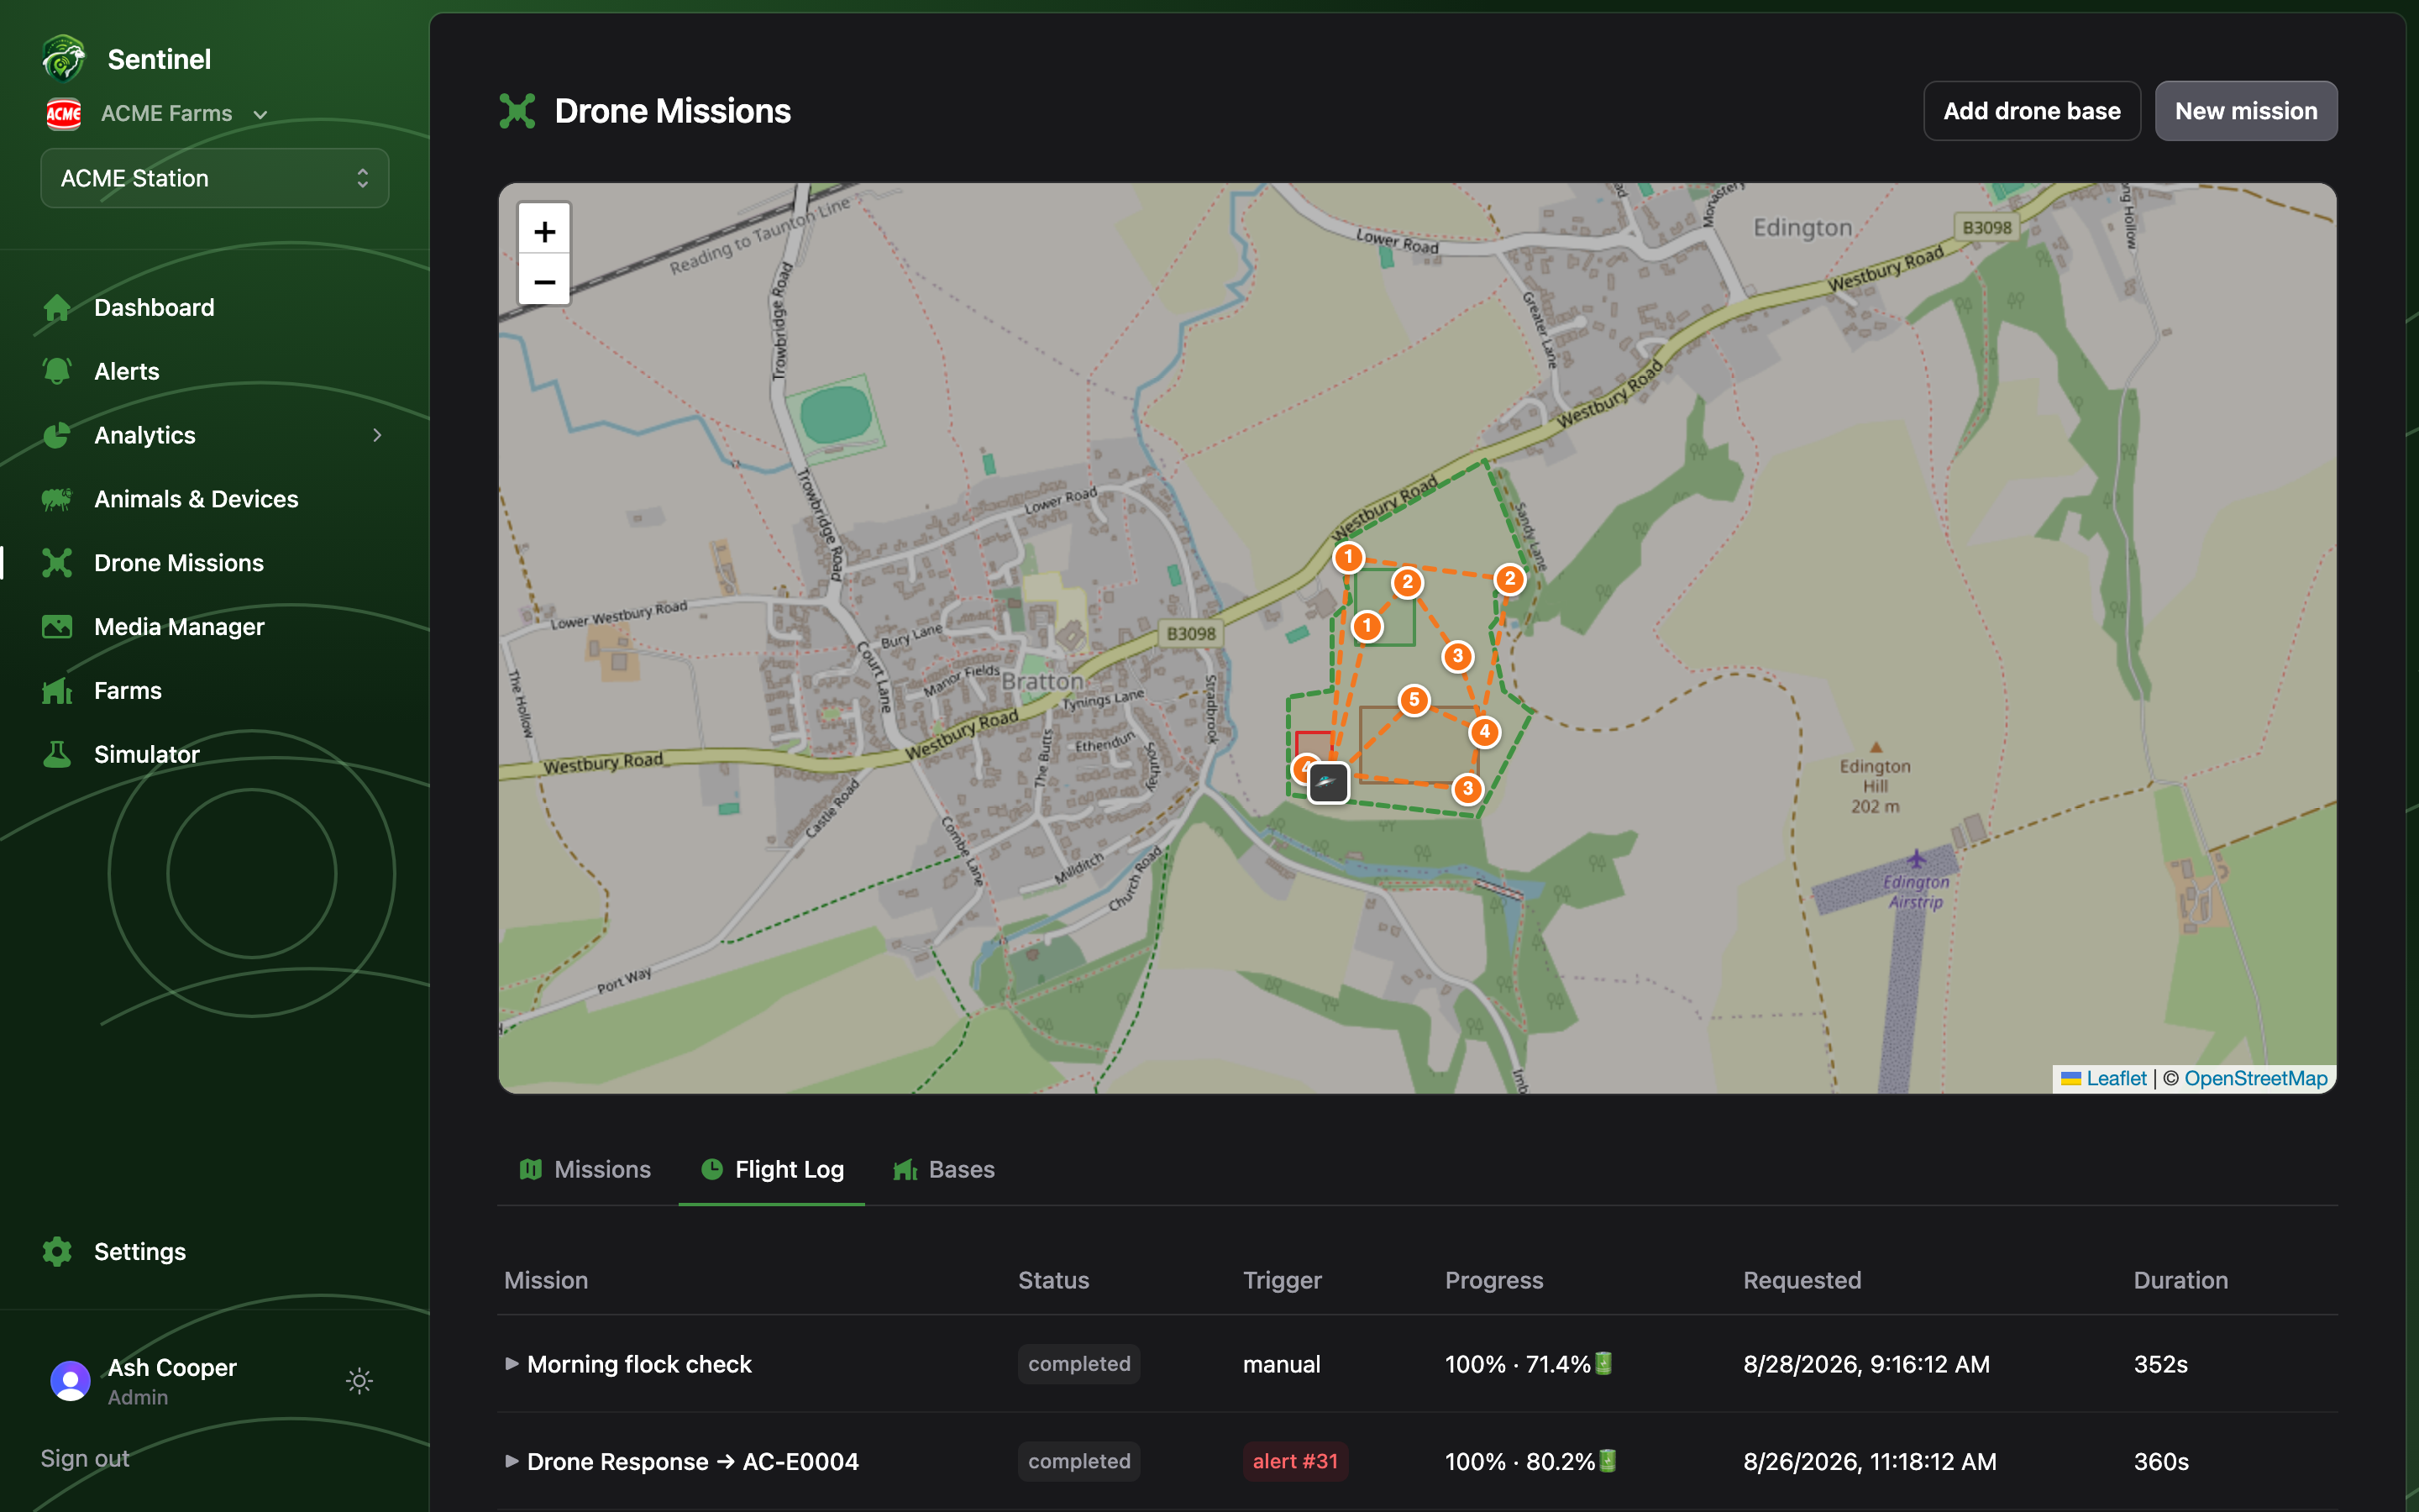
Task: Open the Leaflet attribution link
Action: pyautogui.click(x=2116, y=1078)
